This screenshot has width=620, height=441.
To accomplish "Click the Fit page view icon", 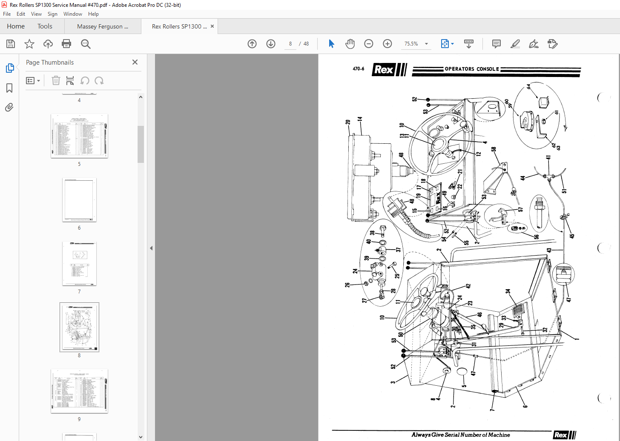I will tap(445, 44).
